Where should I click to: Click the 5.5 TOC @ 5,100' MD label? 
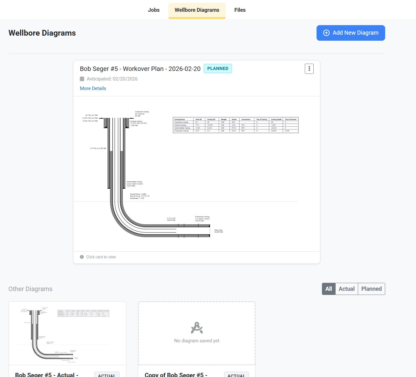click(x=98, y=148)
